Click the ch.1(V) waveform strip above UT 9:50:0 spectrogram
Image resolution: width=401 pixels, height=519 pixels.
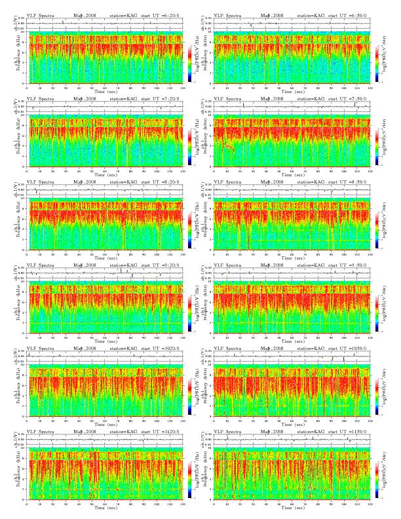pos(292,273)
